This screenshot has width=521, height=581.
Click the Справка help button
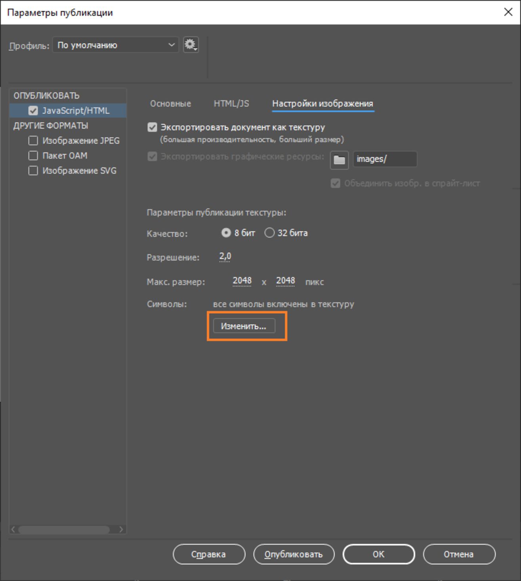pos(209,554)
